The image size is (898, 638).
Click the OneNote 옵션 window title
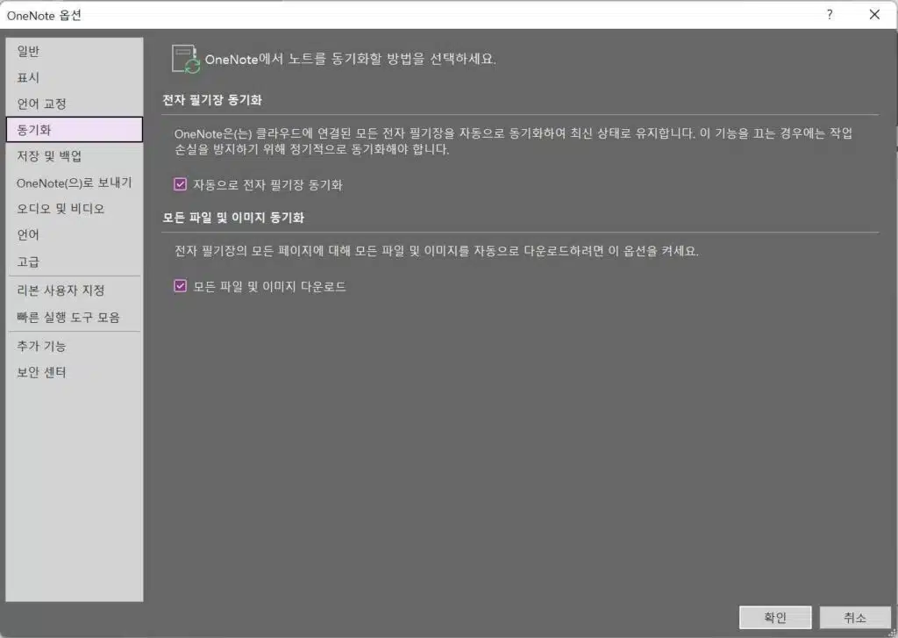[44, 16]
